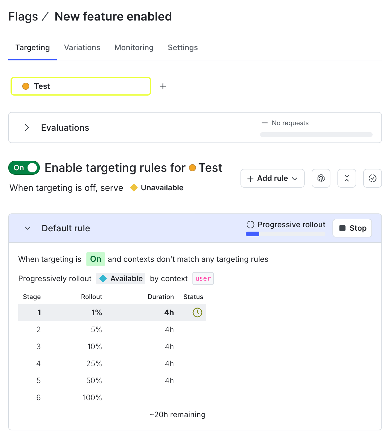Switch to the Variations tab
The height and width of the screenshot is (438, 389).
pyautogui.click(x=82, y=47)
